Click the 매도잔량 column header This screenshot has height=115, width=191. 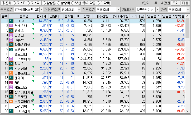coord(83,16)
